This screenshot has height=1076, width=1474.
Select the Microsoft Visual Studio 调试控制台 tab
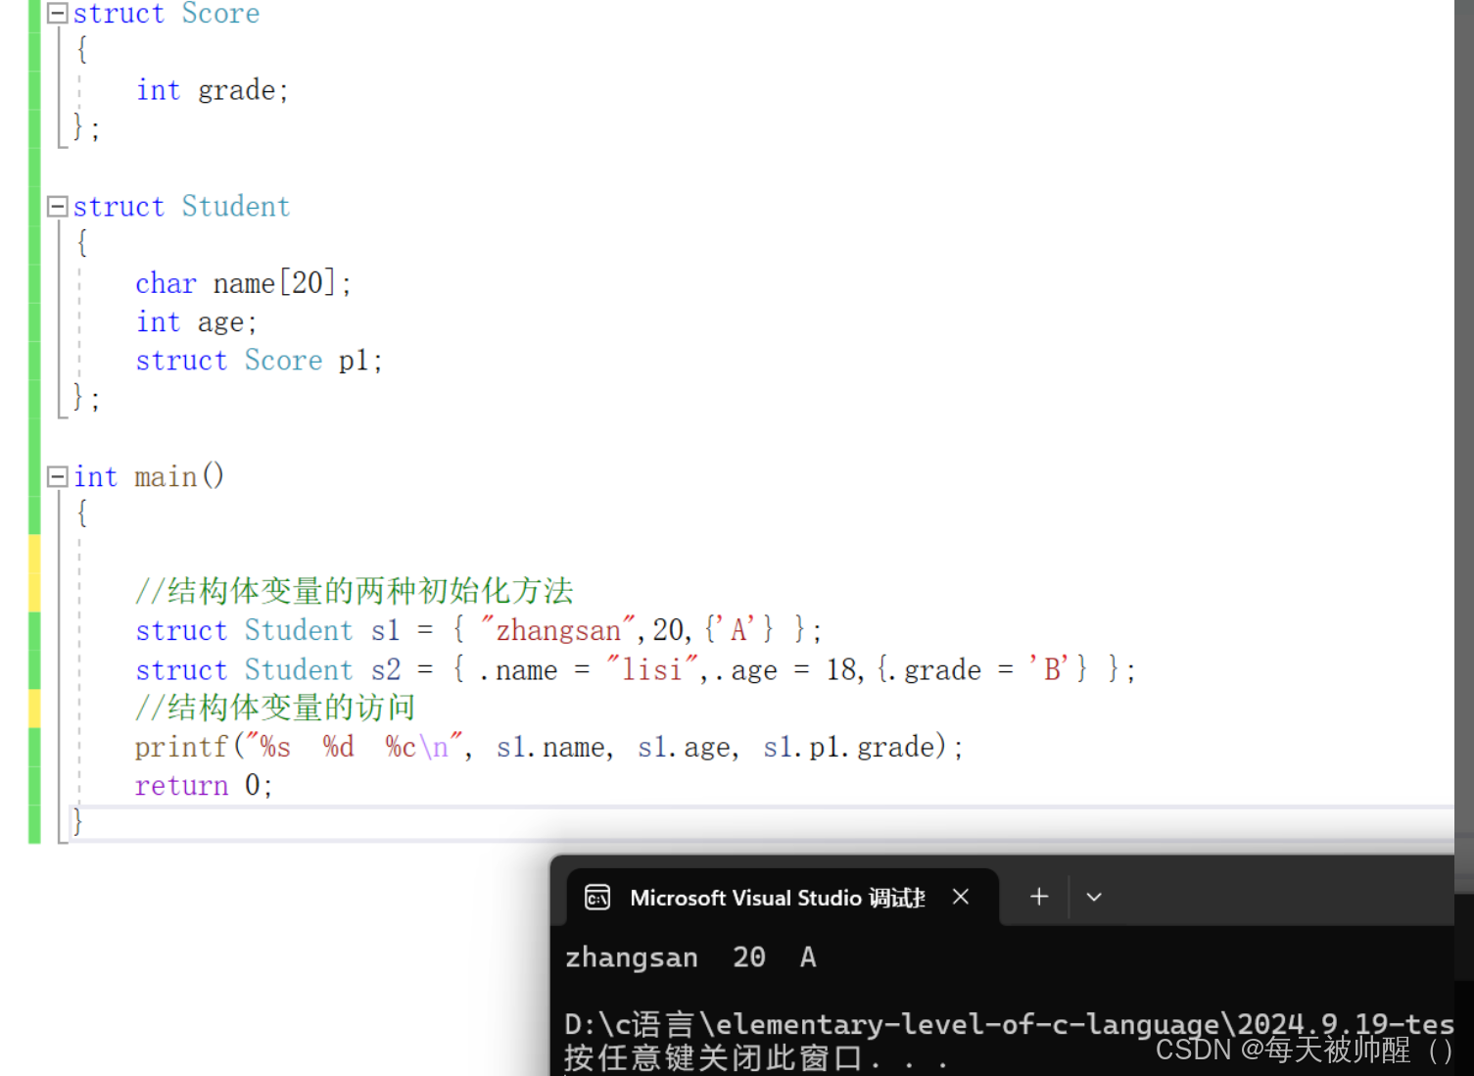[x=774, y=897]
